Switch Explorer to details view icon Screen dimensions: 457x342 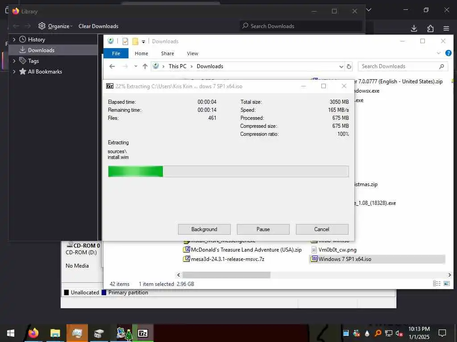coord(436,284)
